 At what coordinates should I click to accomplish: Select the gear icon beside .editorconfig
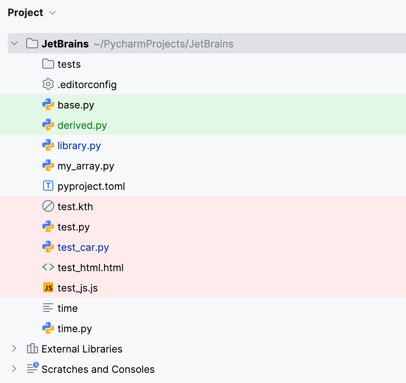point(48,84)
